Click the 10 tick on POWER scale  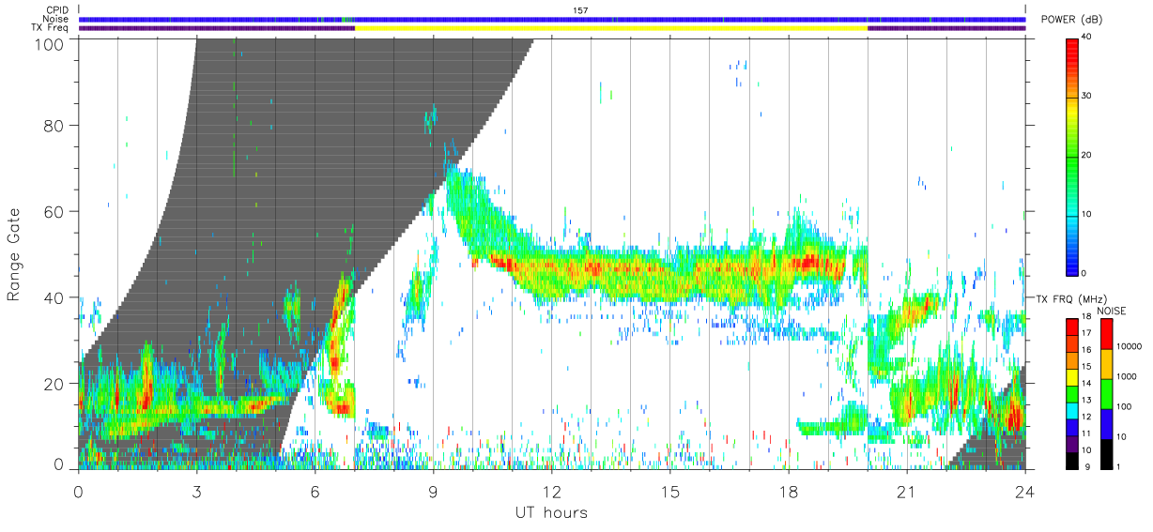click(1086, 215)
